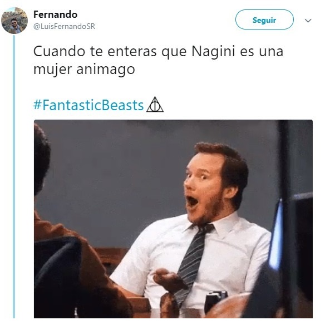Viewport: 325px width, 325px height.
Task: Click the word Nagini in tweet
Action: coord(213,51)
